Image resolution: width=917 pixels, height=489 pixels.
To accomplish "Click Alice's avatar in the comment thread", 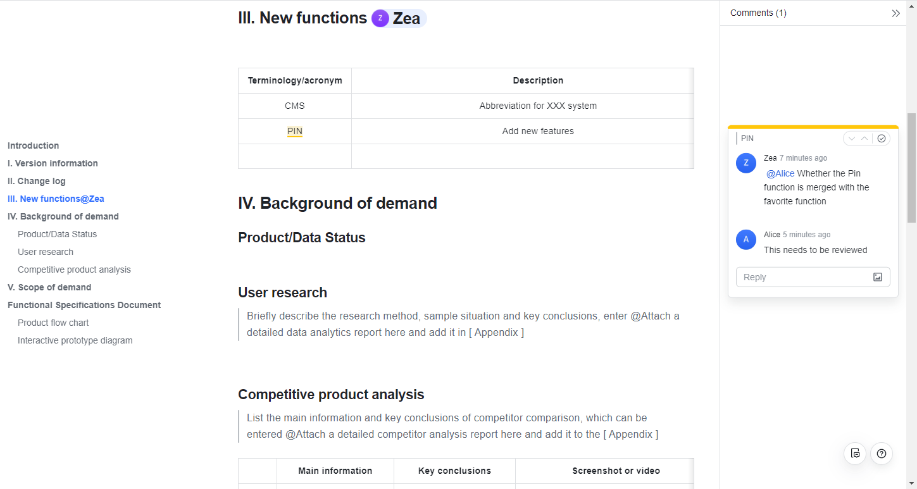I will pyautogui.click(x=746, y=239).
